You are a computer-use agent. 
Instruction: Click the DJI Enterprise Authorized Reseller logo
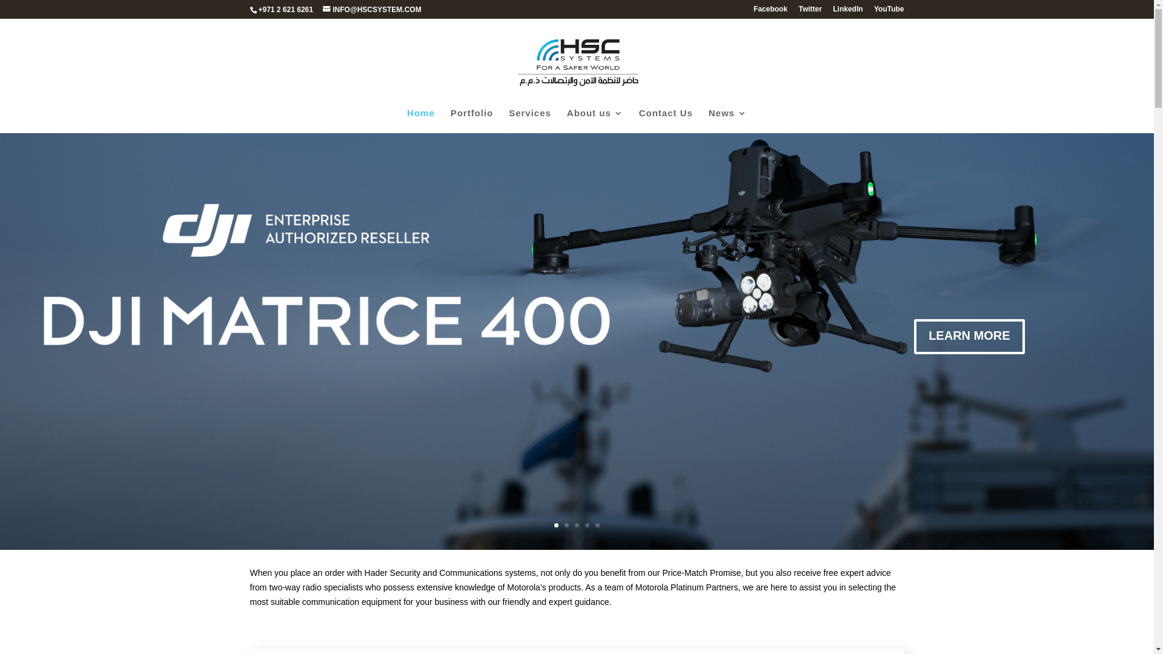click(x=296, y=230)
